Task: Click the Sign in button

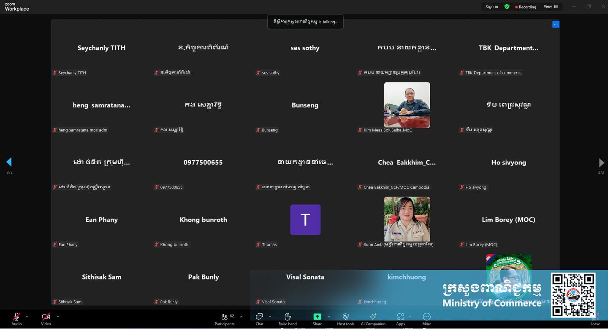Action: pyautogui.click(x=491, y=6)
